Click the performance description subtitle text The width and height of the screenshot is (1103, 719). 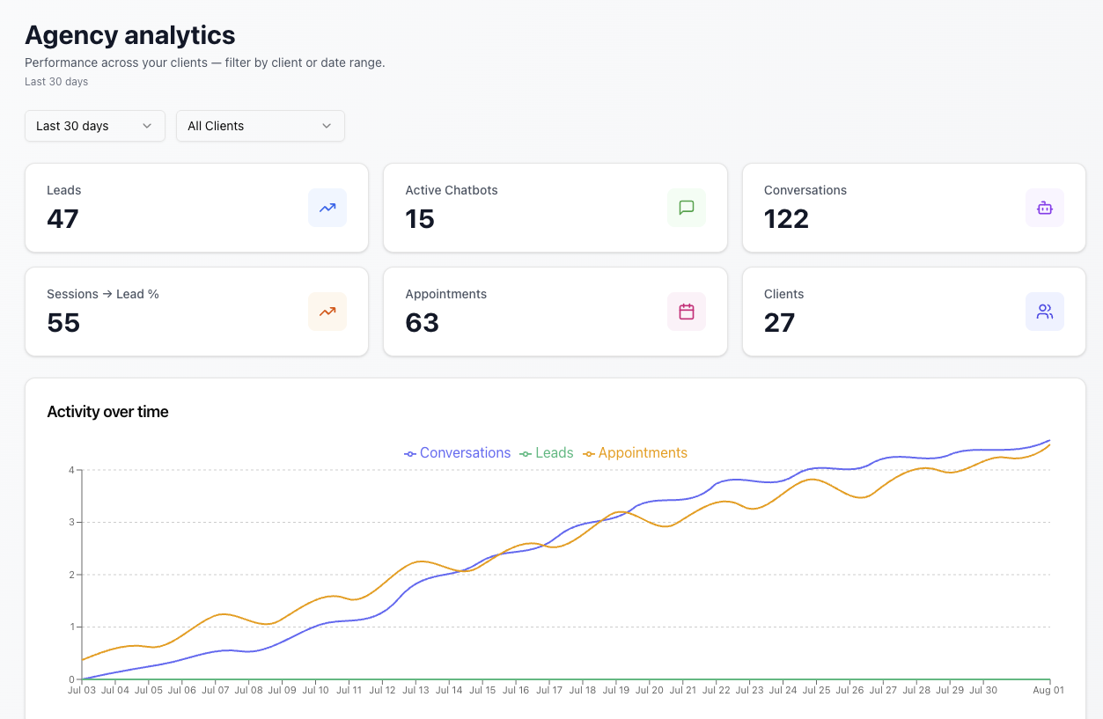[x=205, y=62]
